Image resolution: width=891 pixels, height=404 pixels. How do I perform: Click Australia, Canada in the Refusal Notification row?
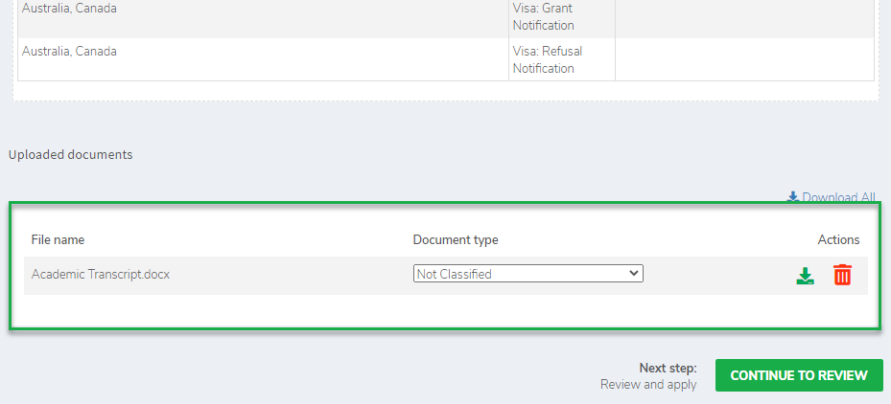click(x=69, y=52)
